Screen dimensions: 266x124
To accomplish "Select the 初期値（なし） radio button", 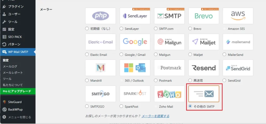I will tap(87, 29).
